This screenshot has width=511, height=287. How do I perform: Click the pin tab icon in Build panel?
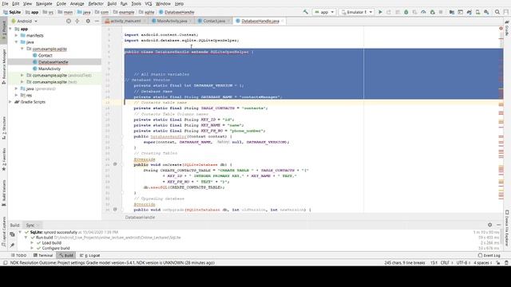[12, 245]
